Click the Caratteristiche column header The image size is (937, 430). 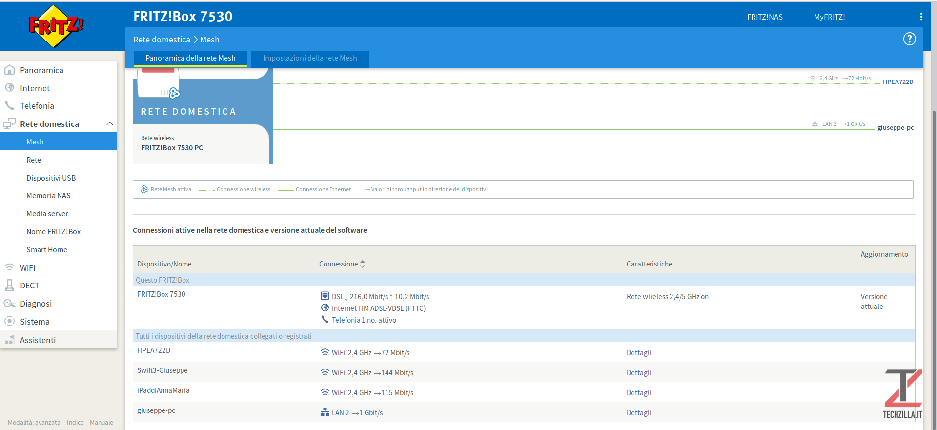(649, 264)
